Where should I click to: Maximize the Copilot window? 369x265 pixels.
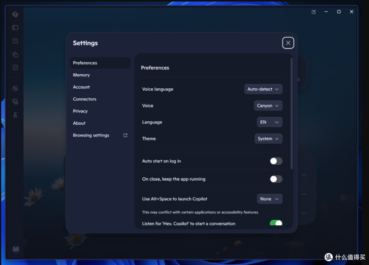point(339,12)
